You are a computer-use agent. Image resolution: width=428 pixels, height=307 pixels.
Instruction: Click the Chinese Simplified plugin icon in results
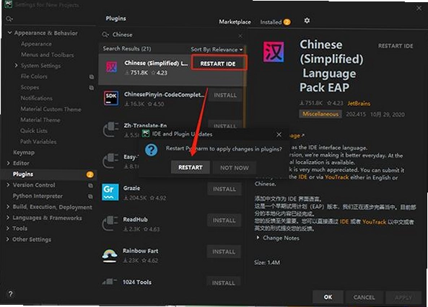pos(112,67)
